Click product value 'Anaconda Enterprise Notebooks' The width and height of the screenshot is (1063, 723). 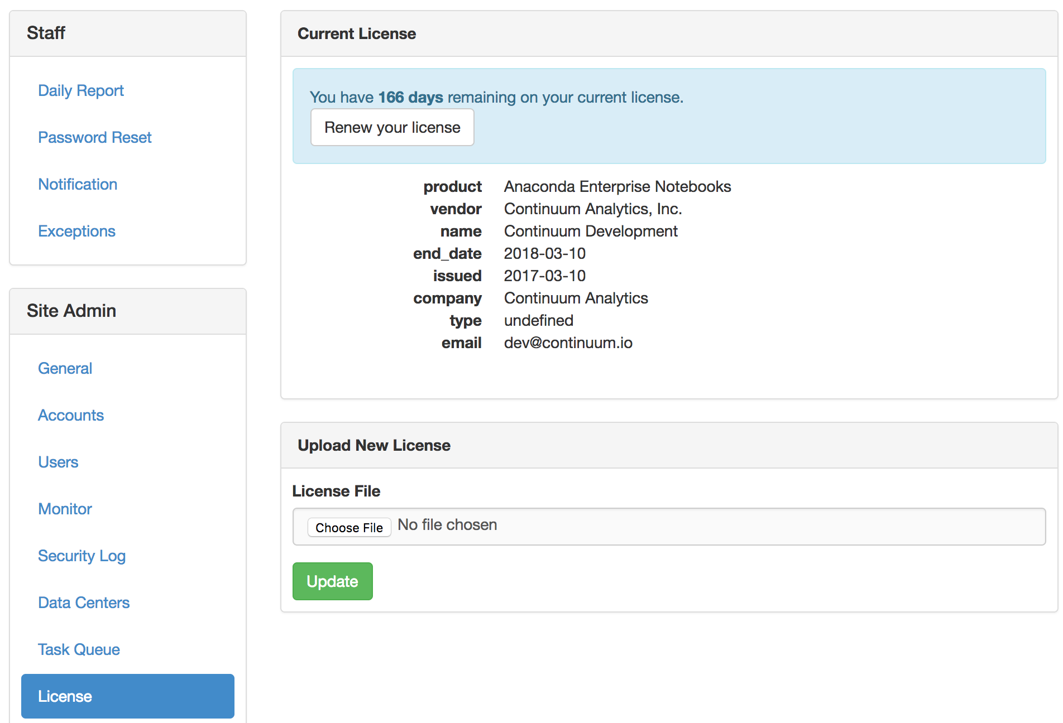click(x=617, y=186)
